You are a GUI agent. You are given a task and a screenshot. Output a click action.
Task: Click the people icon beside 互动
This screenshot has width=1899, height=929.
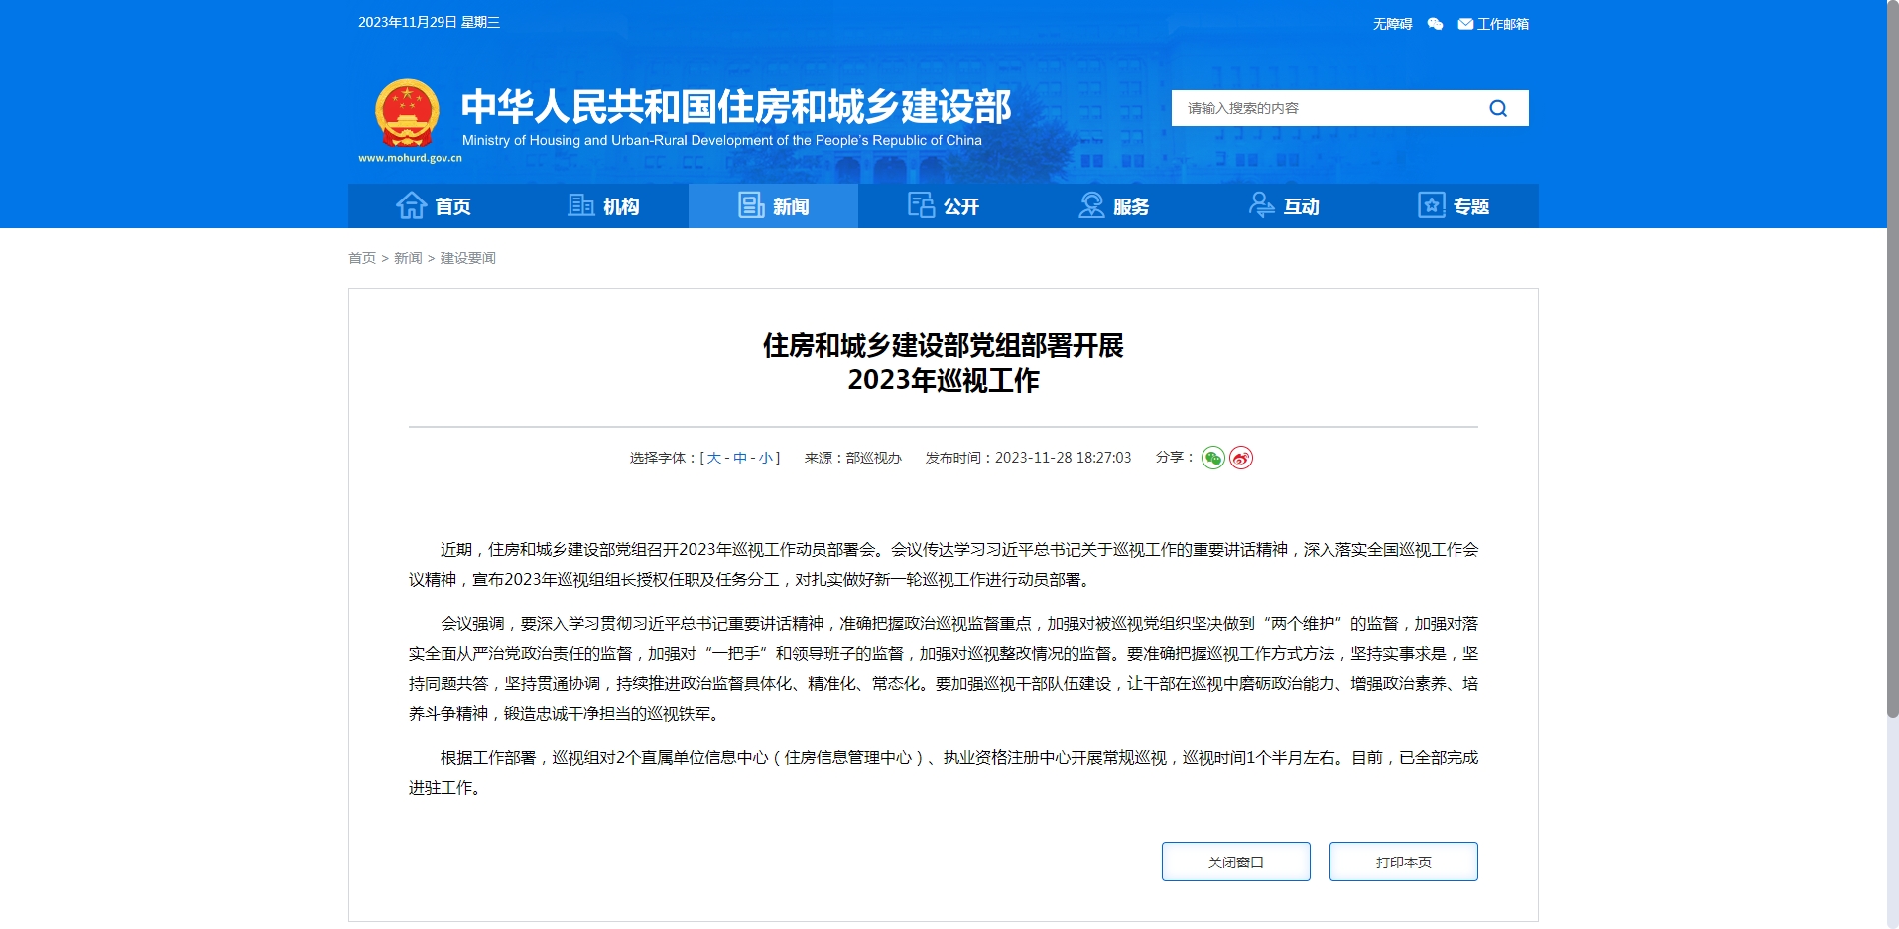[1261, 205]
